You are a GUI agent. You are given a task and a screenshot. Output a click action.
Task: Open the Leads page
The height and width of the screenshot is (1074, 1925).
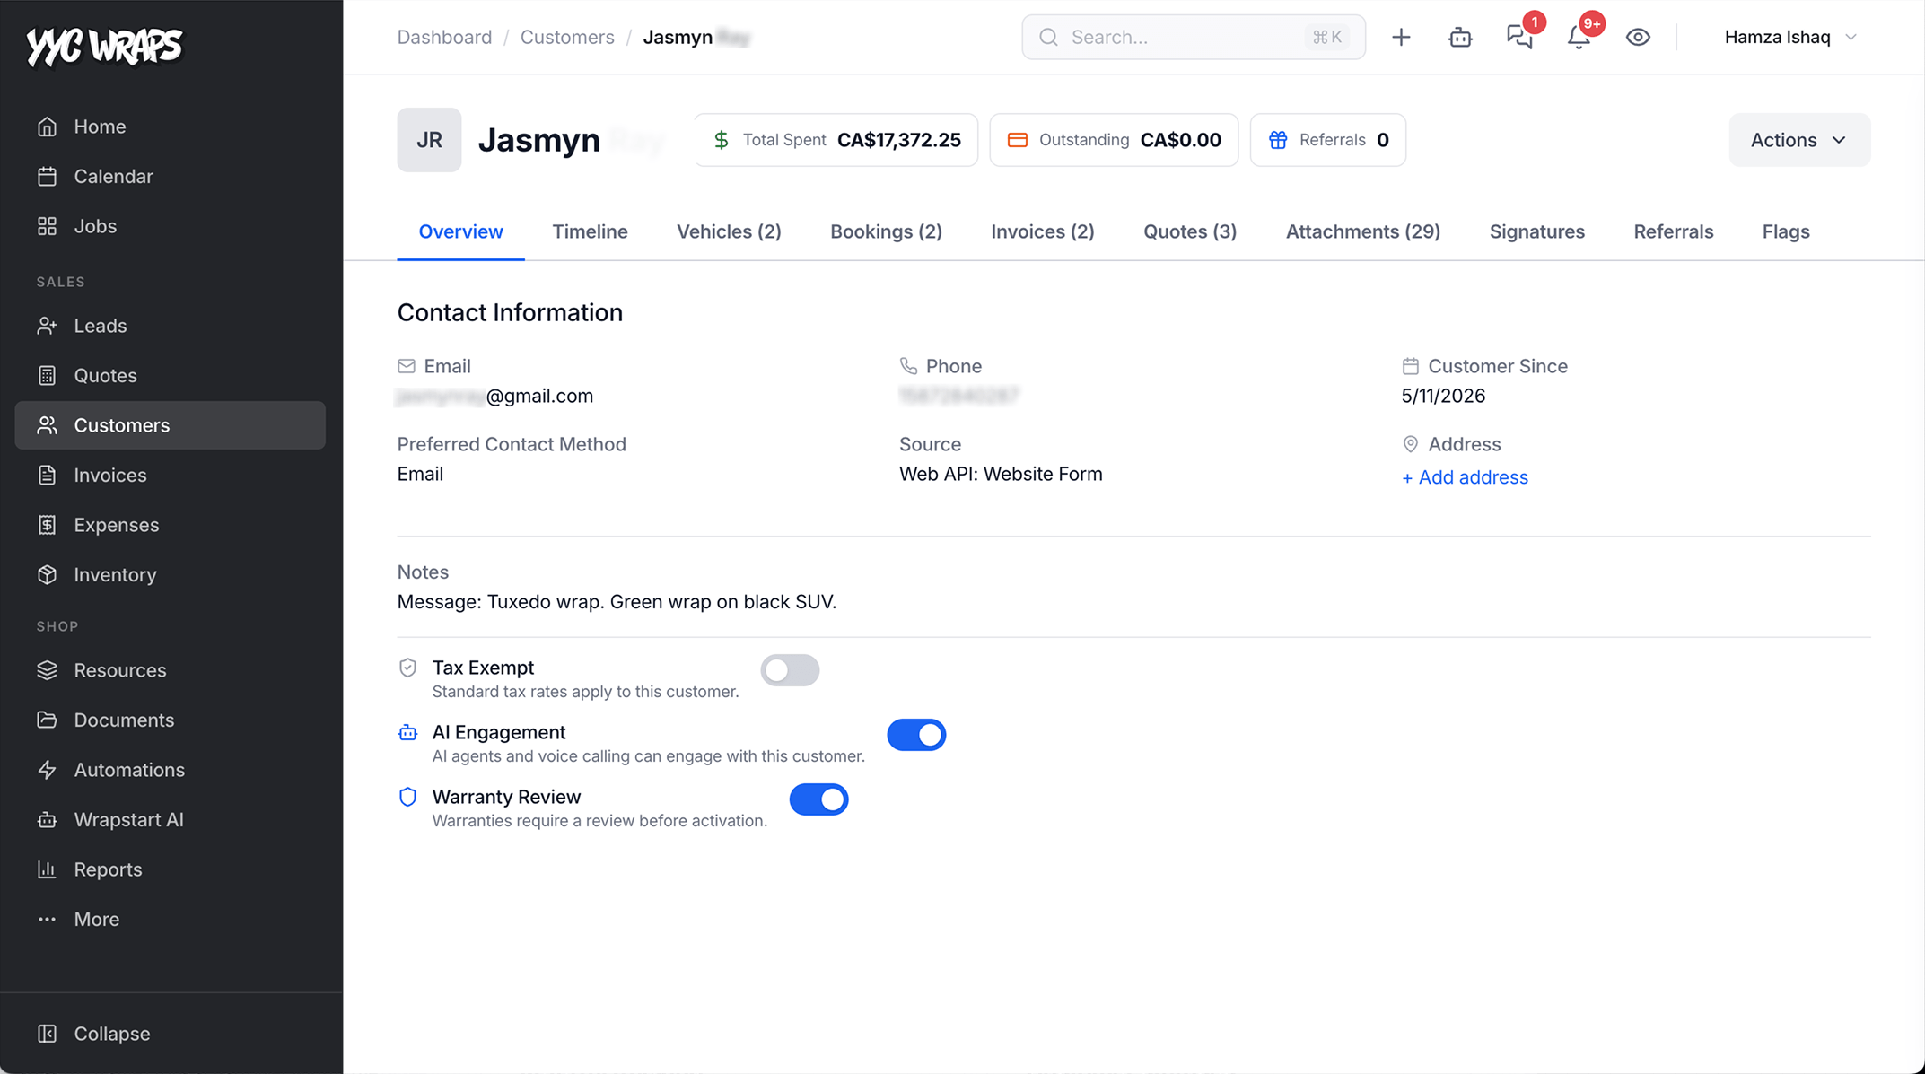(x=171, y=326)
